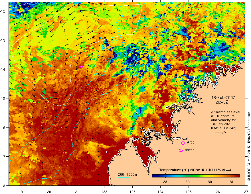Click the '(0.1m contours)' text
Image resolution: width=251 pixels, height=194 pixels.
point(223,116)
